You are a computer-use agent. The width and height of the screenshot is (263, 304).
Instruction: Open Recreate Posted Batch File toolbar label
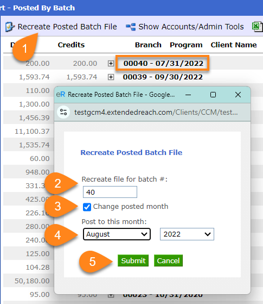point(67,27)
